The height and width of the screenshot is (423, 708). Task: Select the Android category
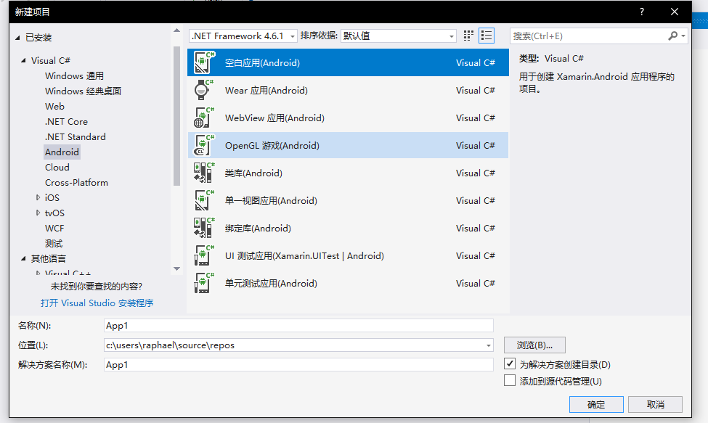(62, 152)
